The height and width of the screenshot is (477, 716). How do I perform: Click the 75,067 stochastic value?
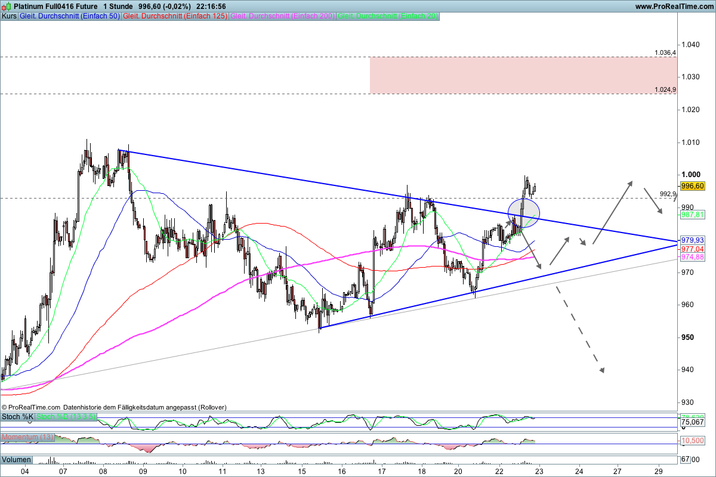[692, 422]
